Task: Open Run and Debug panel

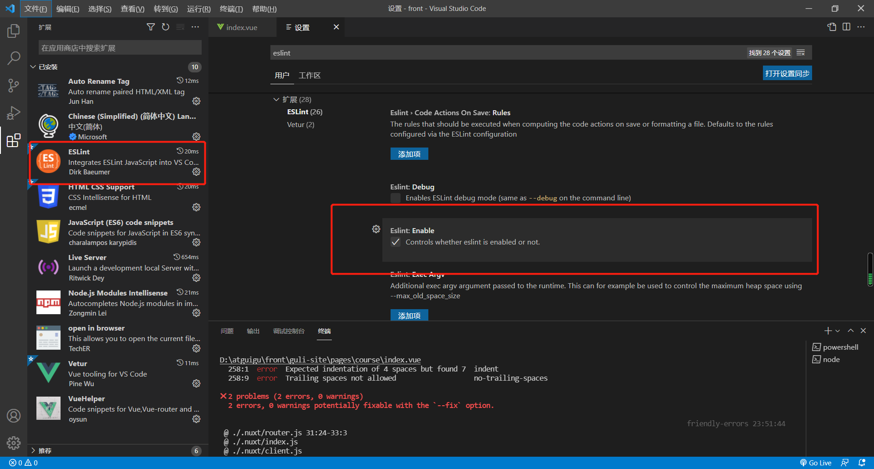Action: pos(13,113)
